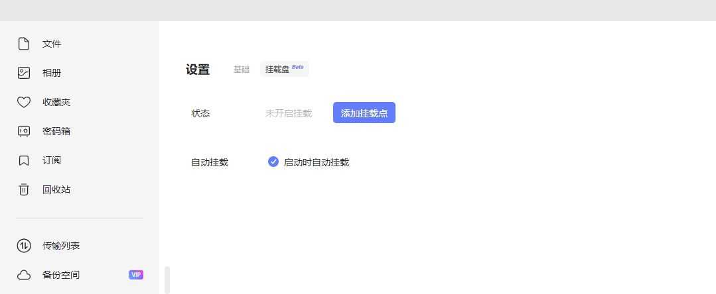Click the 订阅 bookmark icon
Screen dimensions: 716x294
click(x=24, y=160)
